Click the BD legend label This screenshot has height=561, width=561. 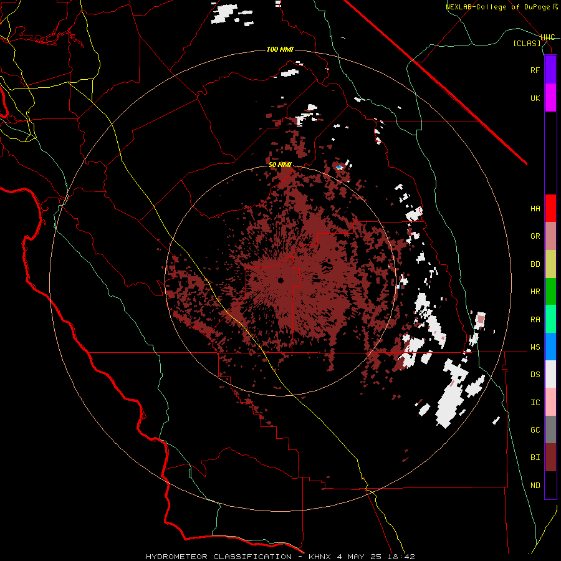pos(535,264)
